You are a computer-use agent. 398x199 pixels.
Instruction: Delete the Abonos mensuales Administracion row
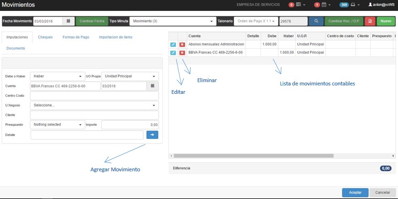[182, 44]
